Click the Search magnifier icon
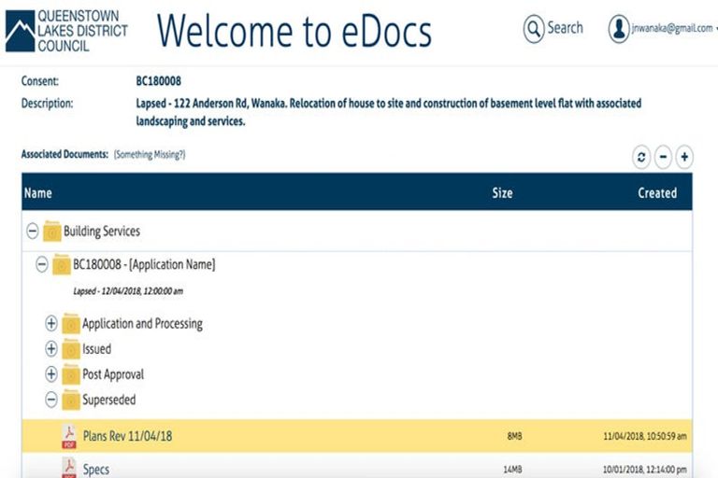 click(x=534, y=29)
